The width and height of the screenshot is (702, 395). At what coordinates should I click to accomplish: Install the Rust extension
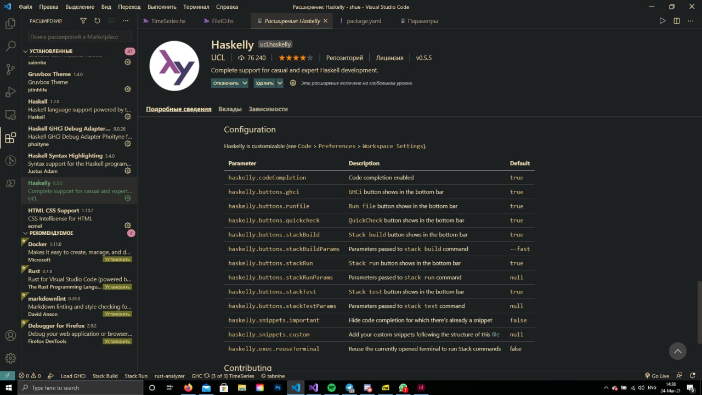117,287
